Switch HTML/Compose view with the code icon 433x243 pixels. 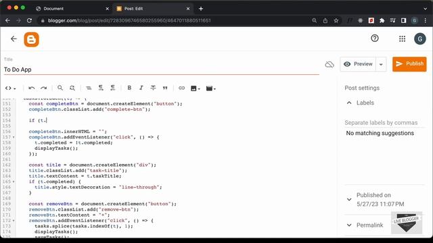(11, 88)
